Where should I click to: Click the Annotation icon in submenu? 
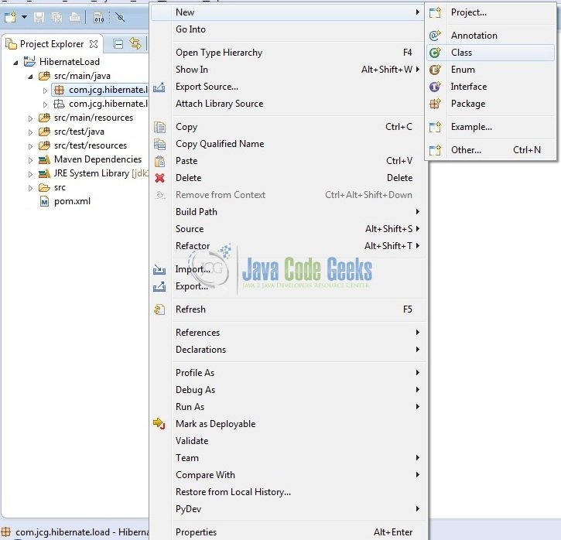(x=435, y=36)
